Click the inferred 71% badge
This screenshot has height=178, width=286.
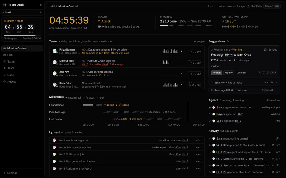coord(262,166)
